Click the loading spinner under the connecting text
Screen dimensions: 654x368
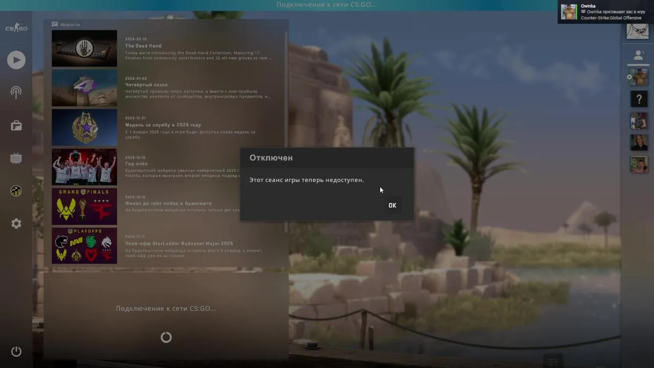coord(166,337)
